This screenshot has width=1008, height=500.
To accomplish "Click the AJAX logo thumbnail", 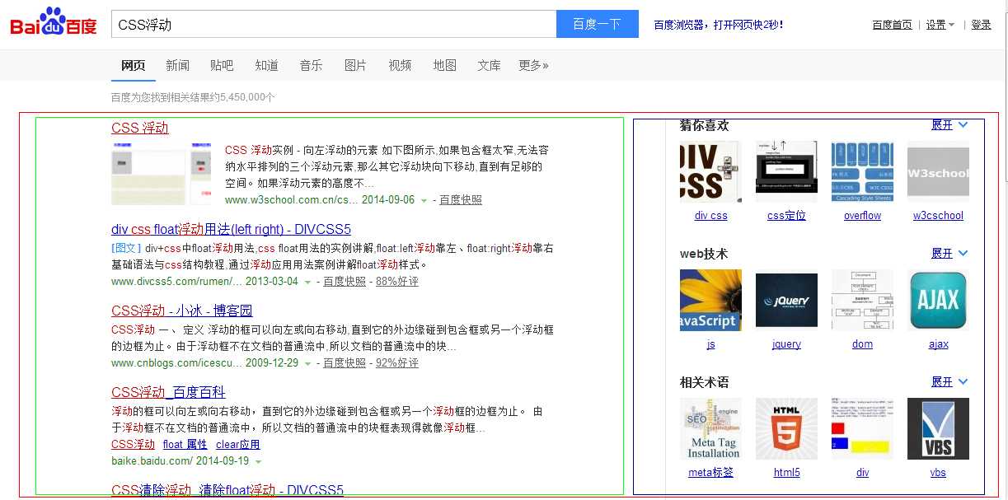I will click(938, 300).
